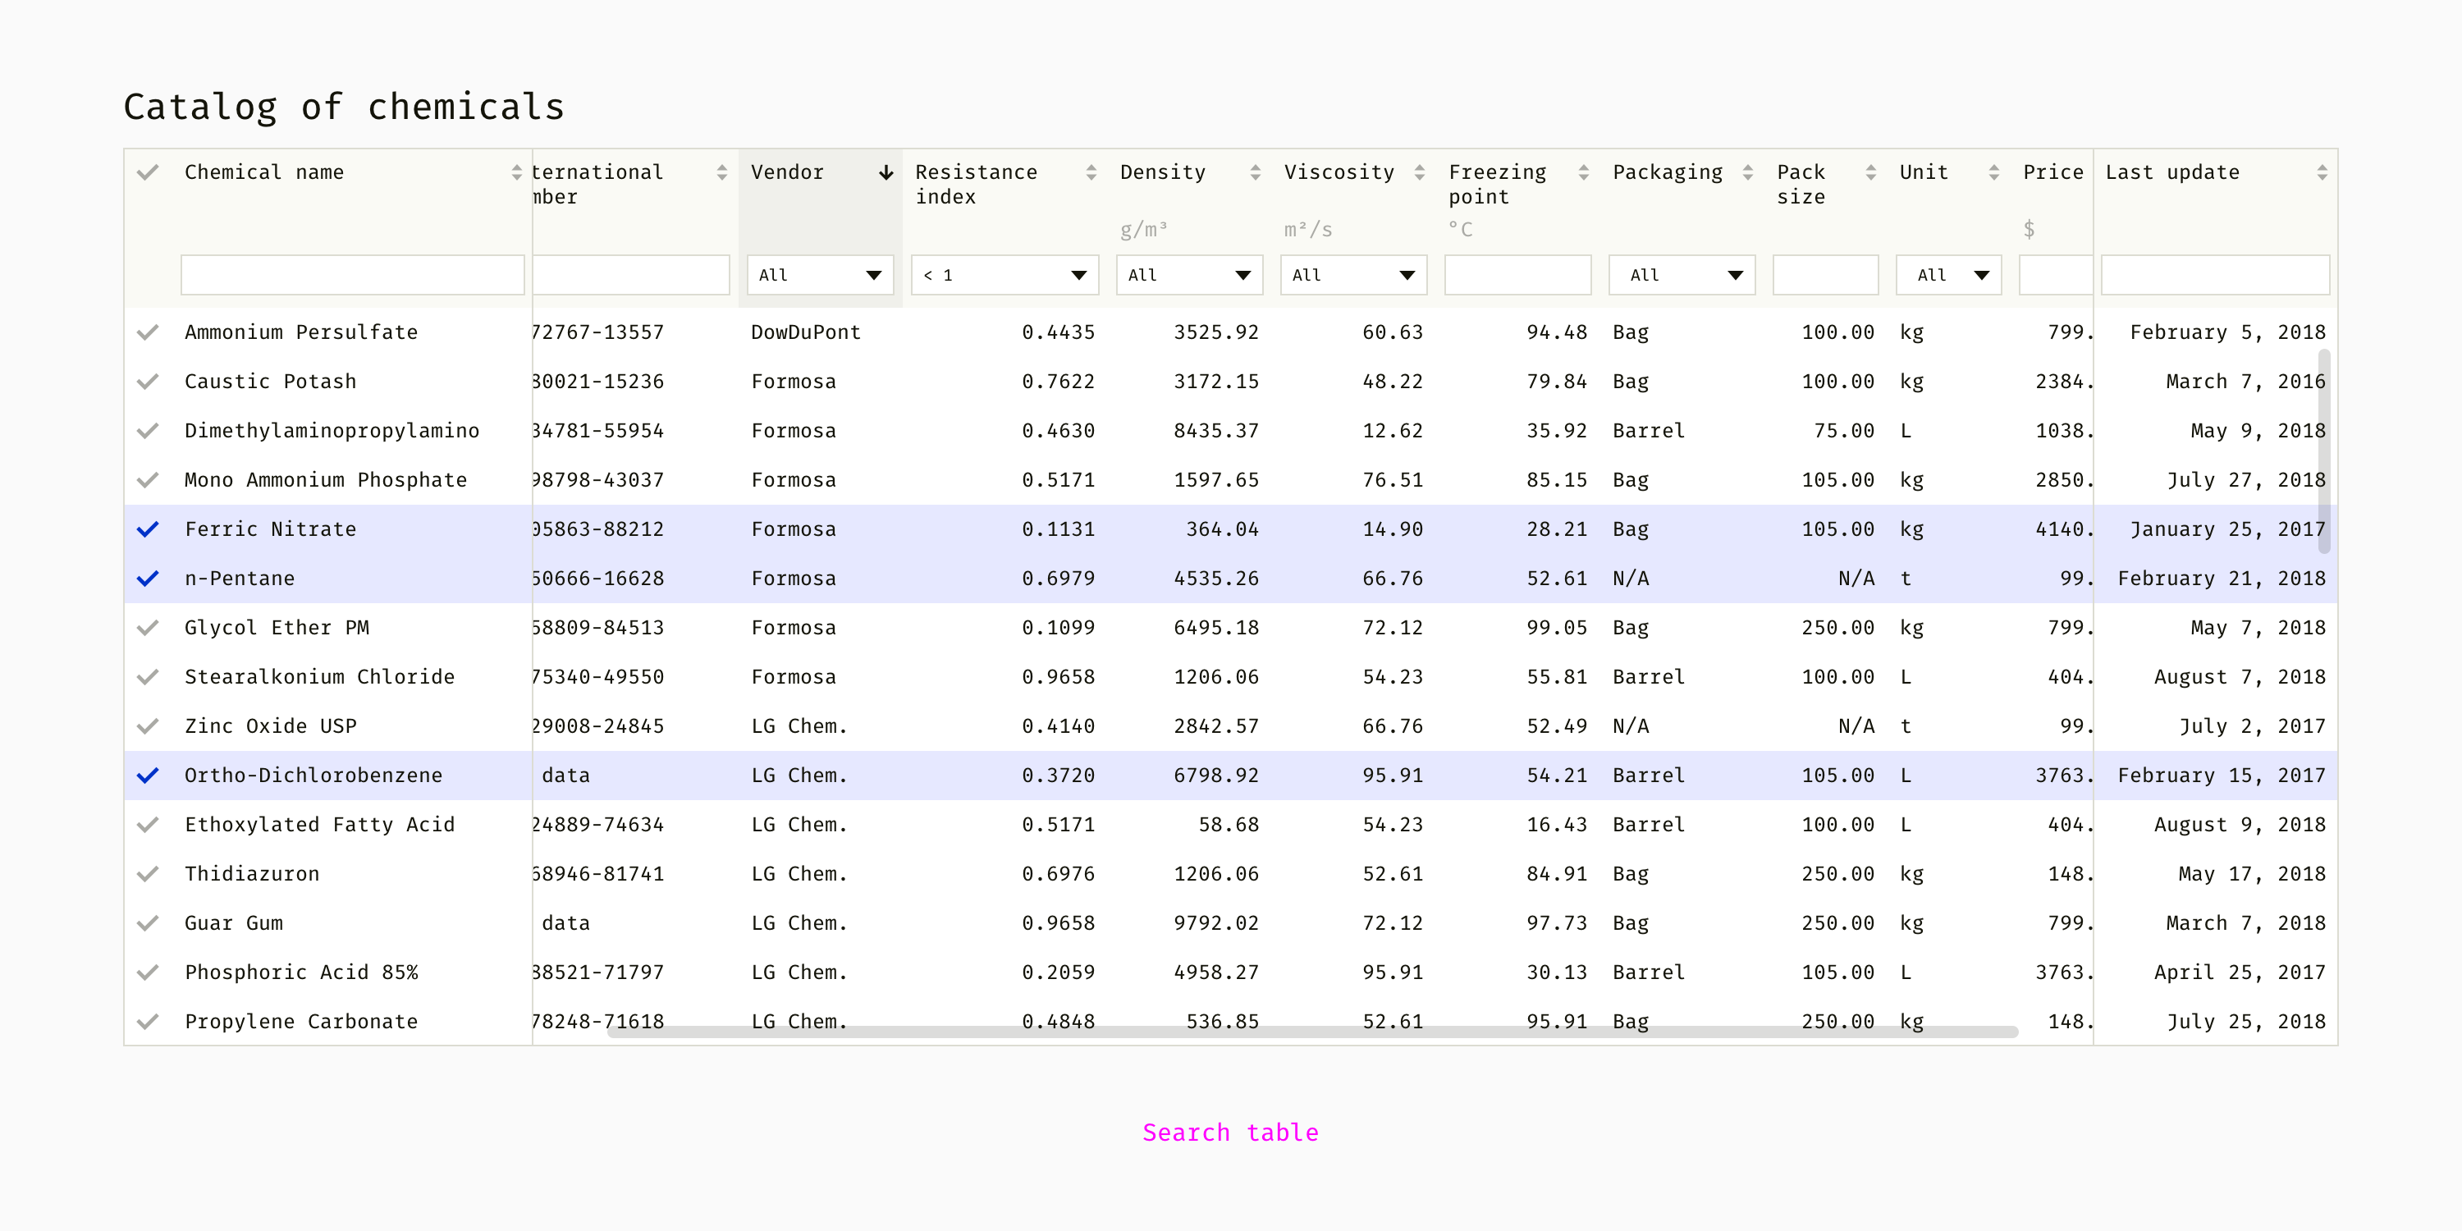
Task: Open the Unit filter dropdown
Action: click(x=1947, y=275)
